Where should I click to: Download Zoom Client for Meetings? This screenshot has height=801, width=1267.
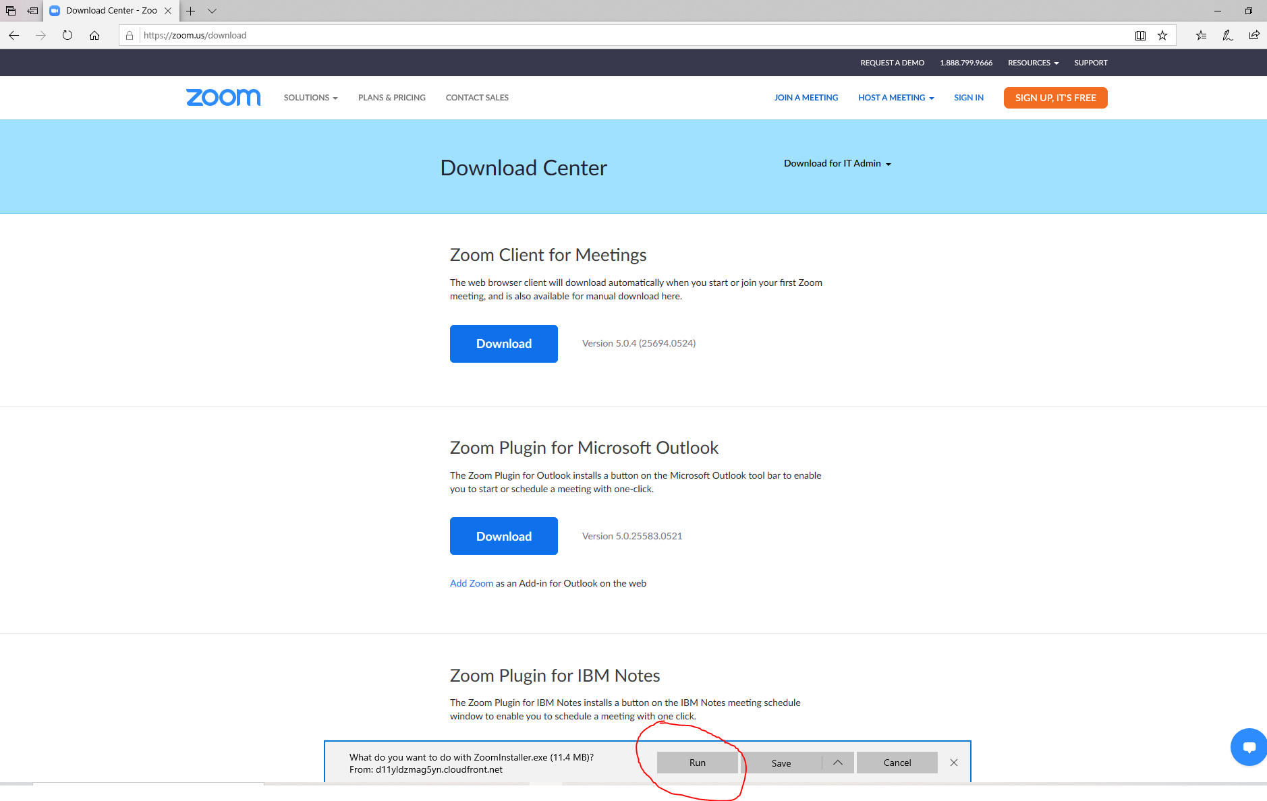pos(504,344)
